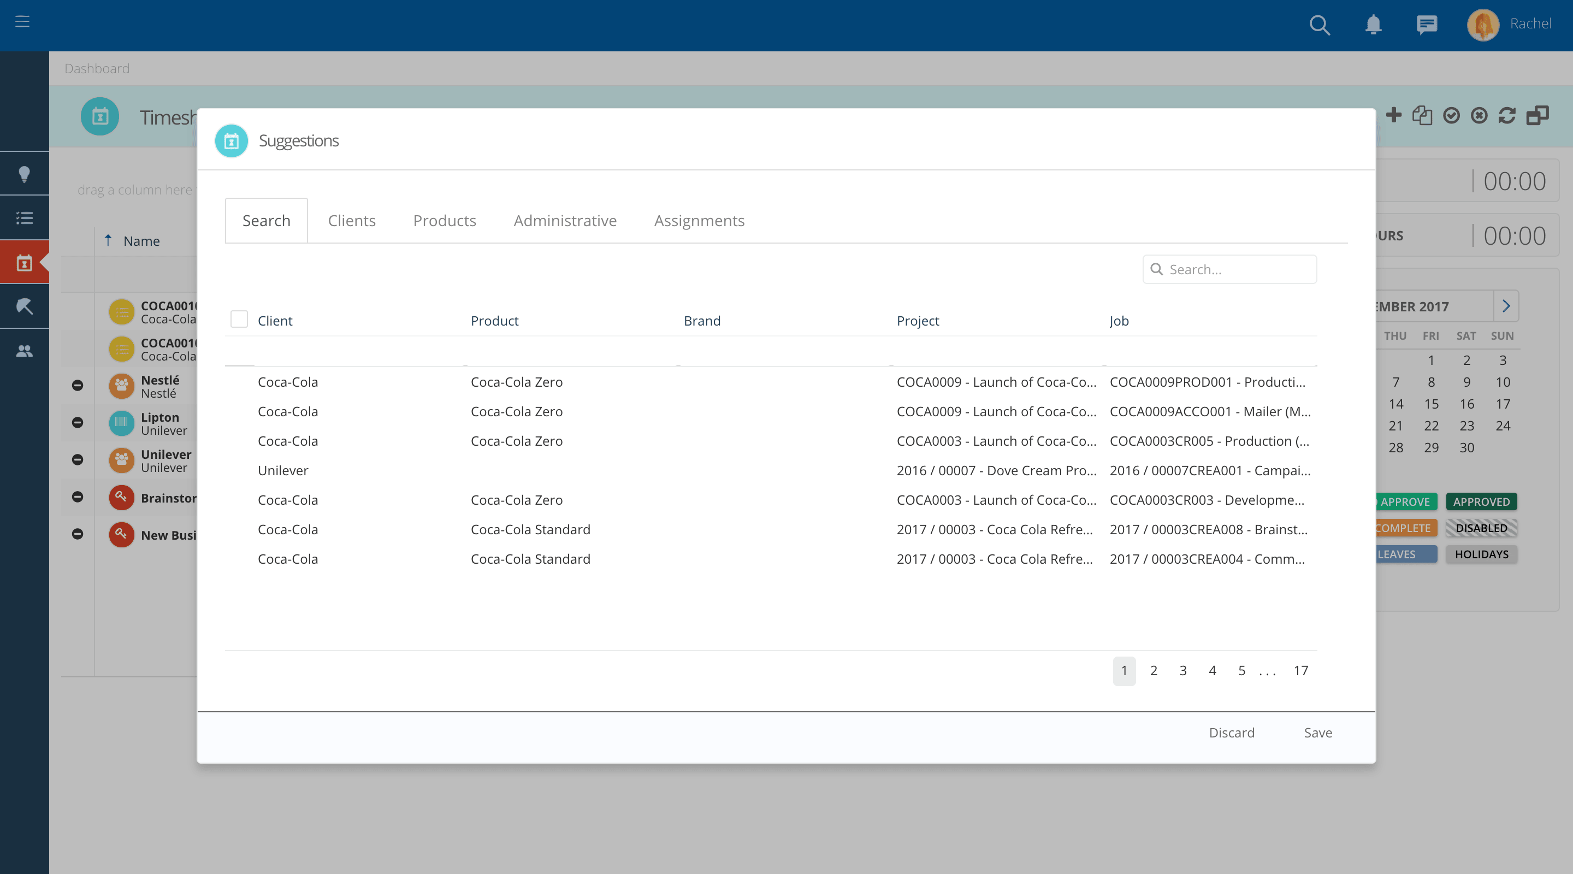1573x874 pixels.
Task: Click the DISABLED striped legend swatch
Action: tap(1481, 528)
